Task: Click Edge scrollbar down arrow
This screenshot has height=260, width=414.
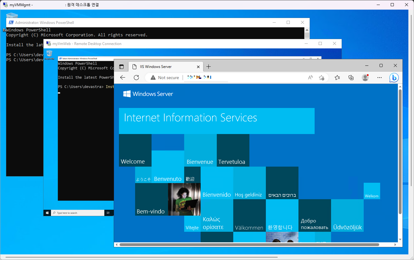Action: tap(400, 240)
